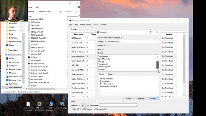Click the Explorer refresh icon beside address bar
This screenshot has width=206, height=116.
tap(61, 12)
